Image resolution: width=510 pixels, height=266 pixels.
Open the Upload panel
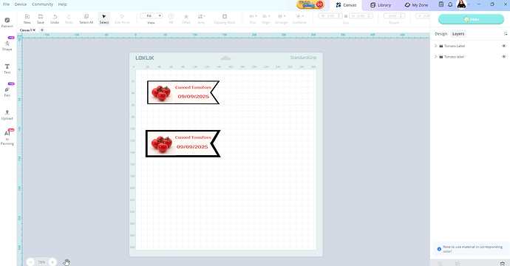pos(7,115)
